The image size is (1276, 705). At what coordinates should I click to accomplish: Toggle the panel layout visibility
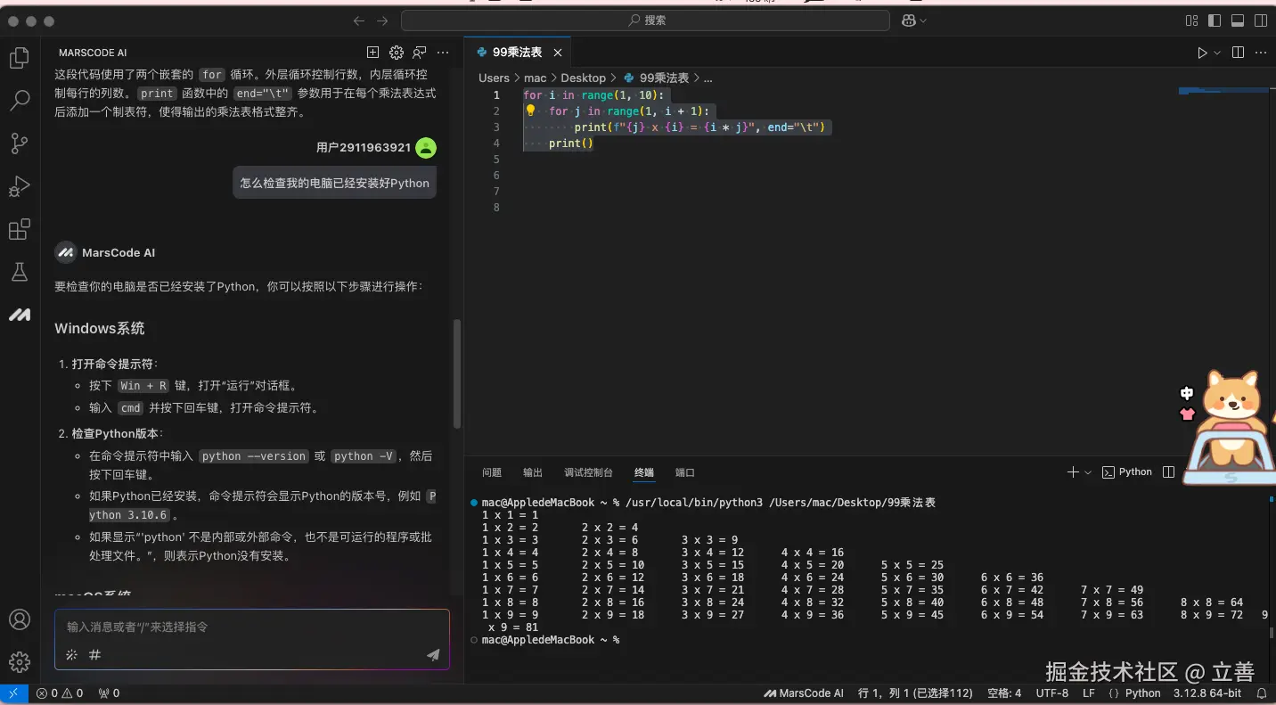pyautogui.click(x=1237, y=20)
